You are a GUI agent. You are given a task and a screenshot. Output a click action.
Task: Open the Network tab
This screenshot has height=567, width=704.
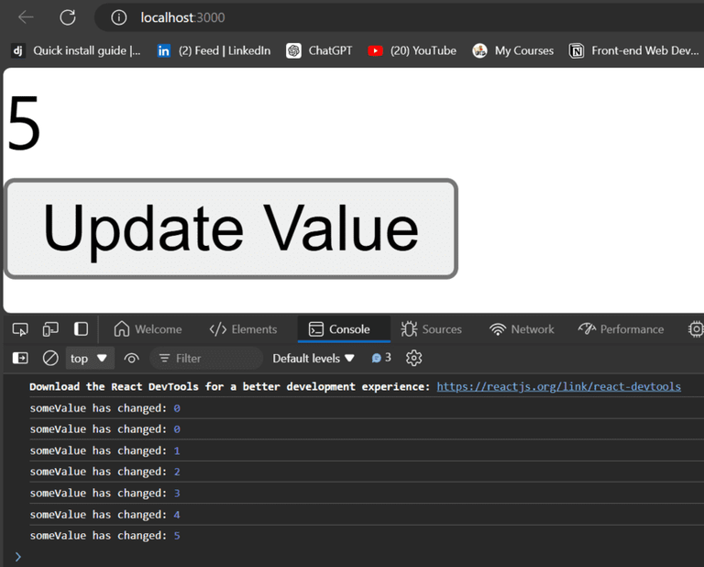point(522,329)
